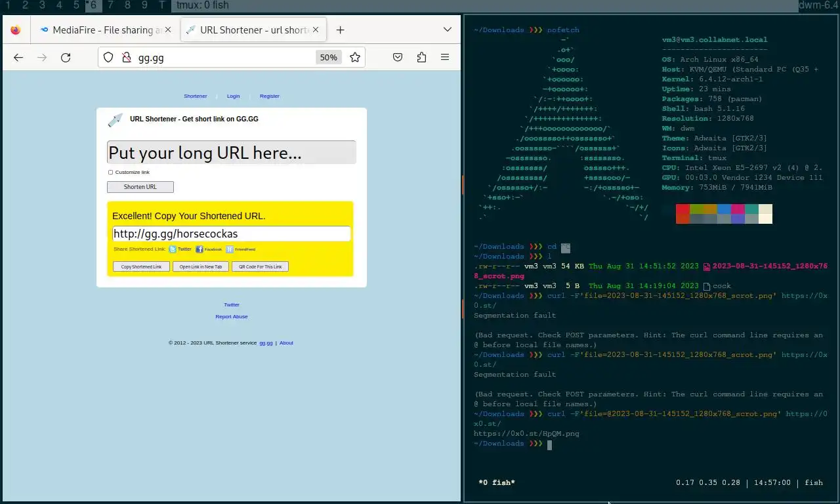Select the shortened URL text field
This screenshot has width=840, height=504.
pyautogui.click(x=232, y=234)
